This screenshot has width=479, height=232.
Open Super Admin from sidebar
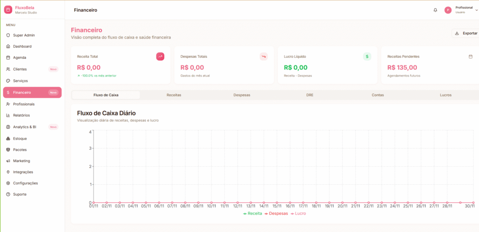pyautogui.click(x=24, y=35)
